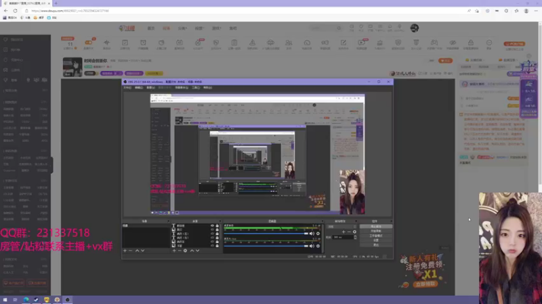Set the second mixer channel volume slider
The image size is (542, 304).
pyautogui.click(x=266, y=246)
